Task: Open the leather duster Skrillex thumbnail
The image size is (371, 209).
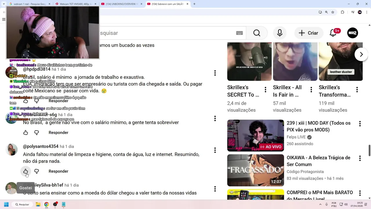Action: tap(341, 62)
